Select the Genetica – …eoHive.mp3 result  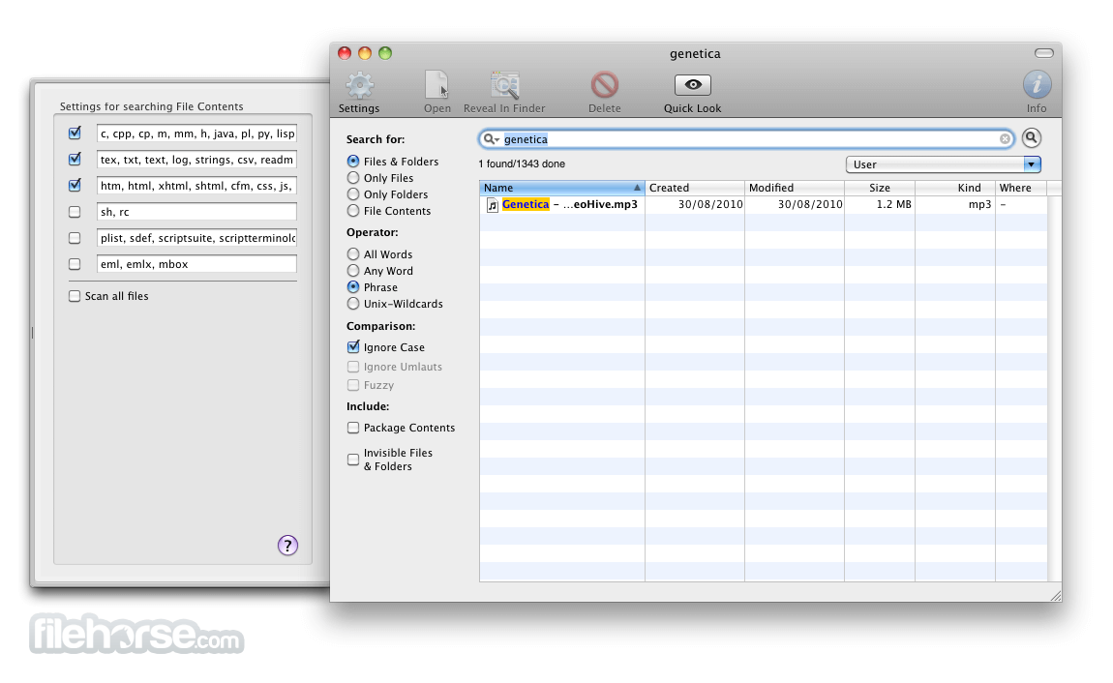(x=569, y=204)
